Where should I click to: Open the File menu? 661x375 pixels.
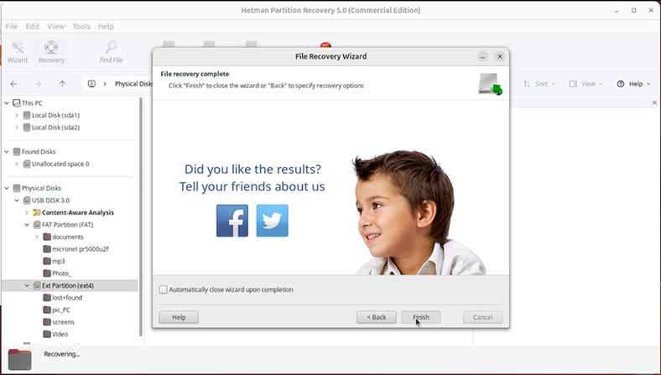(x=12, y=26)
